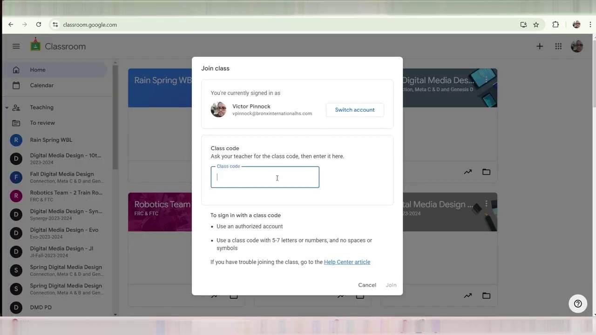
Task: Click the Join button in dialog
Action: (x=391, y=285)
